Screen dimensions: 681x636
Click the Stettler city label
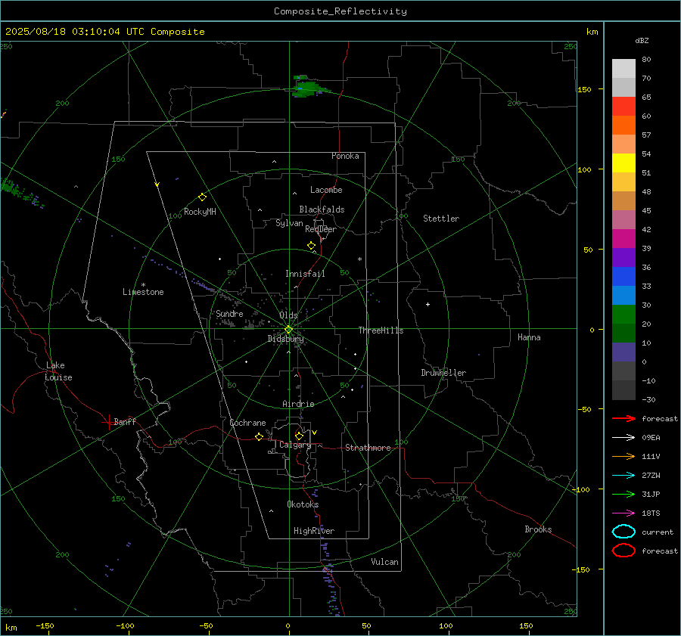tap(441, 219)
